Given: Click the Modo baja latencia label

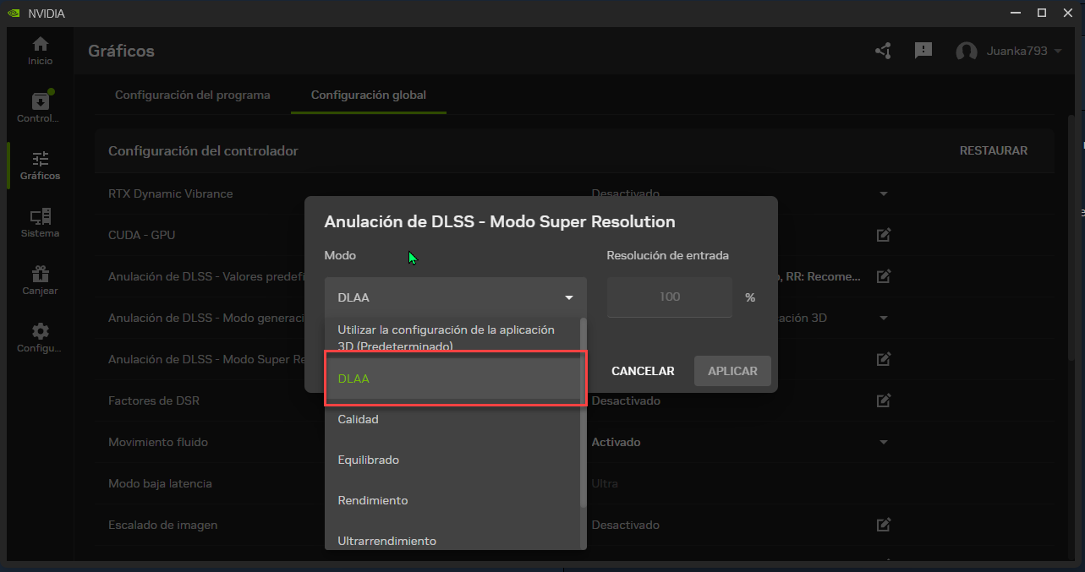Looking at the screenshot, I should tap(160, 483).
